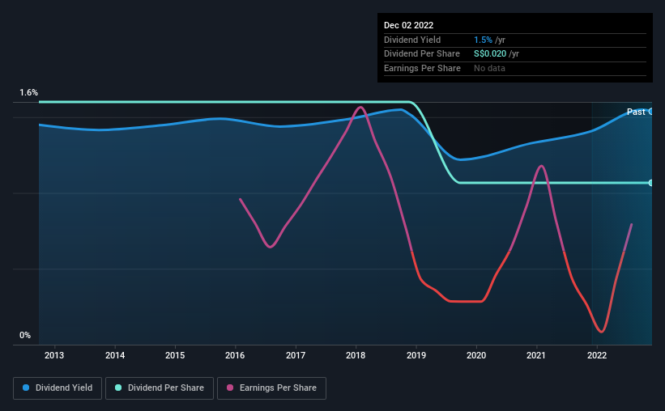Click the 1.6% y-axis label
The width and height of the screenshot is (665, 411).
pyautogui.click(x=29, y=92)
